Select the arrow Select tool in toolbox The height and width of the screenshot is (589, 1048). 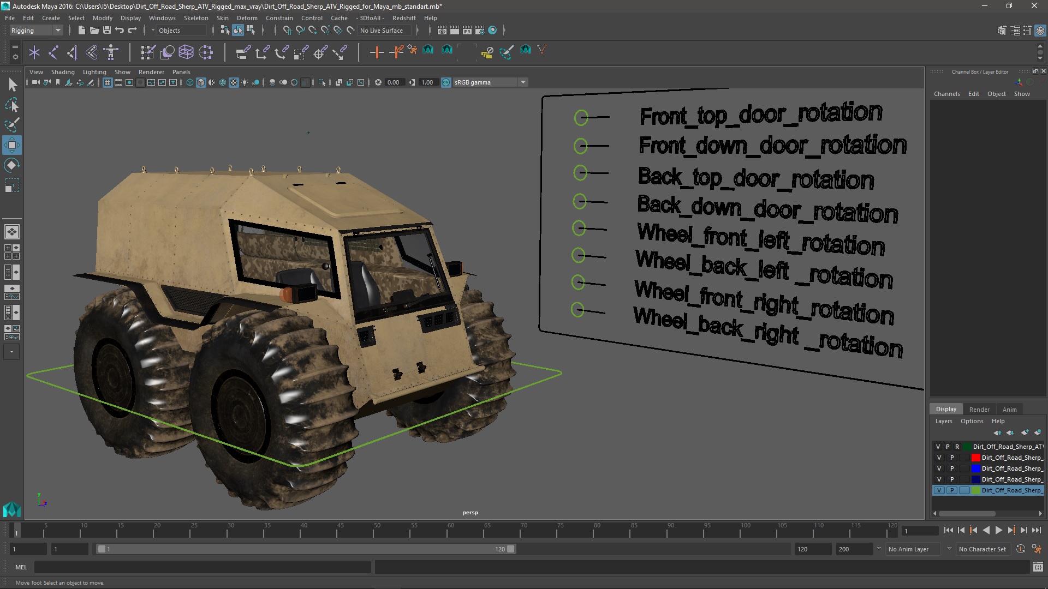coord(12,85)
